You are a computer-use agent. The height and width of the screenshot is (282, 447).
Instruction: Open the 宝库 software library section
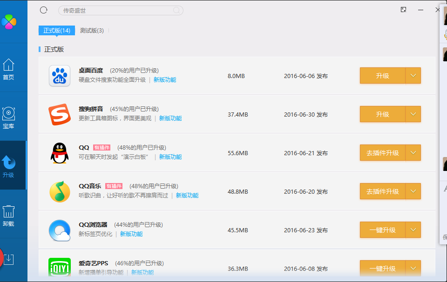coord(8,118)
